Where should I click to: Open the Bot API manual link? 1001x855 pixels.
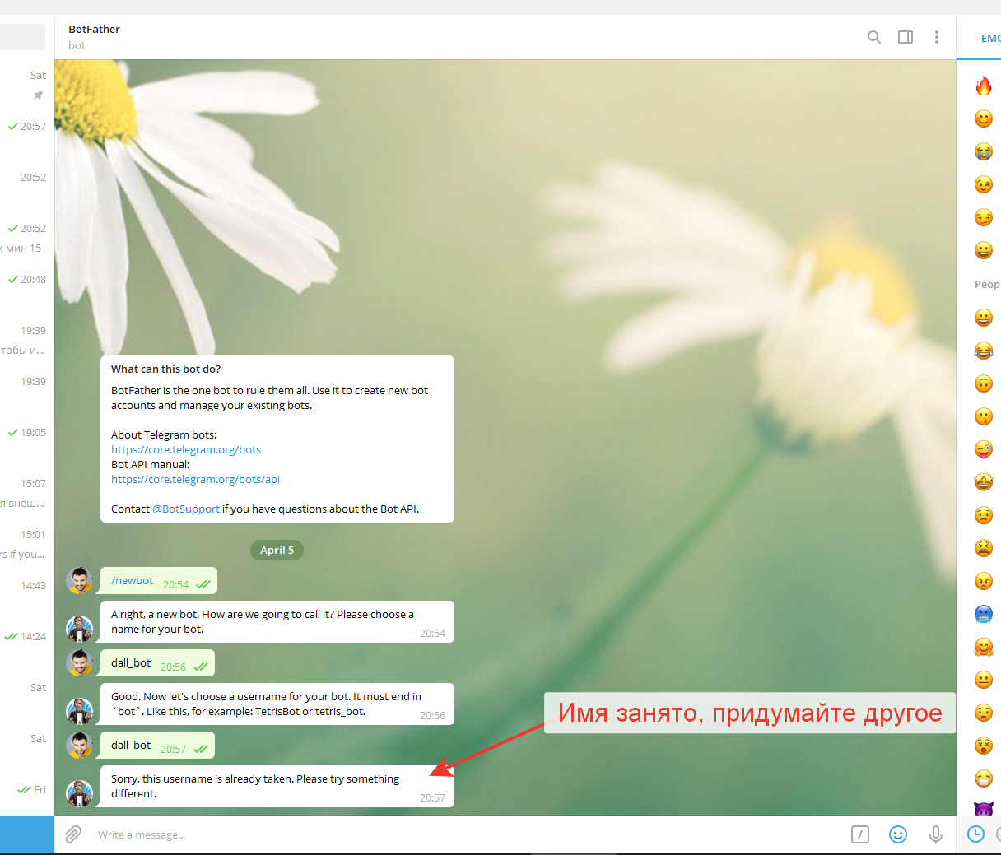point(196,480)
